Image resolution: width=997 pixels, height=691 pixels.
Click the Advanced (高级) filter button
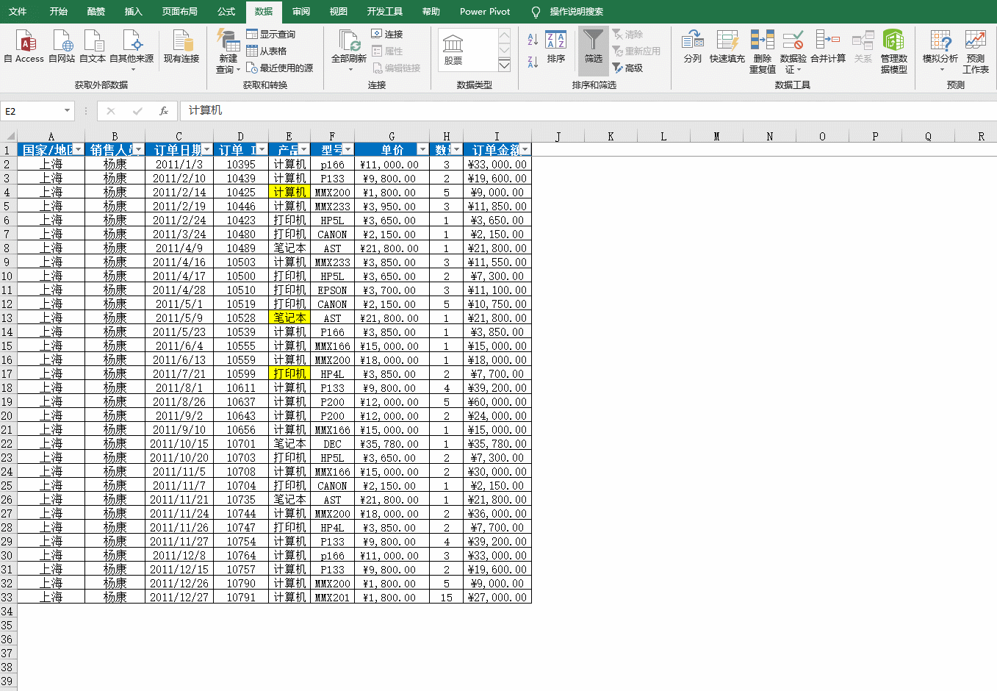(627, 68)
